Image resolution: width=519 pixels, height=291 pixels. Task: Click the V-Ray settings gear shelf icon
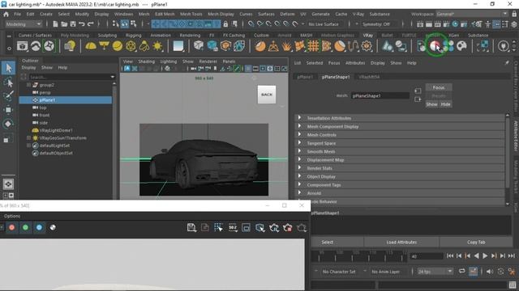(x=367, y=46)
